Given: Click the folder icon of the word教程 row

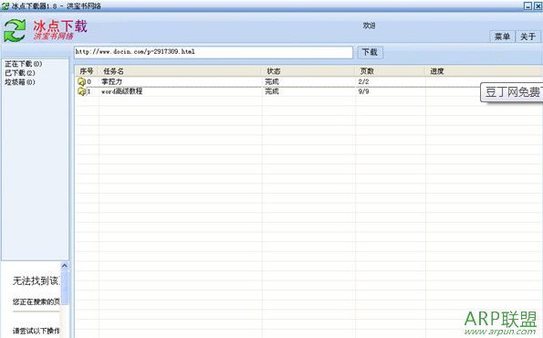Looking at the screenshot, I should 82,91.
